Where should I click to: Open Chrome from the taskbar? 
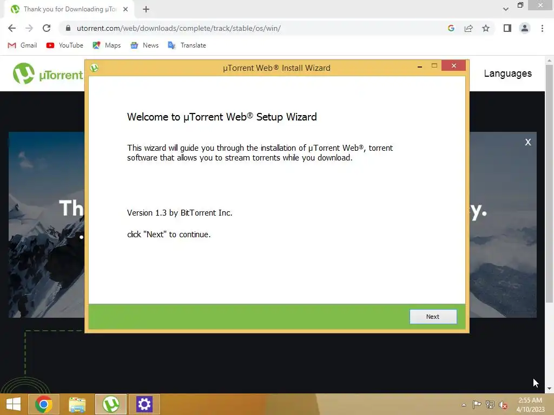pos(43,404)
